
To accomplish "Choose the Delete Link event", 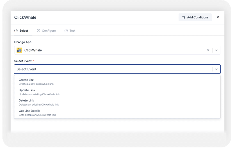I will 117,102.
